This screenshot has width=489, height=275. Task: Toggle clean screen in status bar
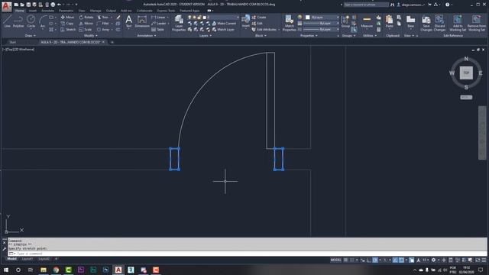tap(478, 260)
